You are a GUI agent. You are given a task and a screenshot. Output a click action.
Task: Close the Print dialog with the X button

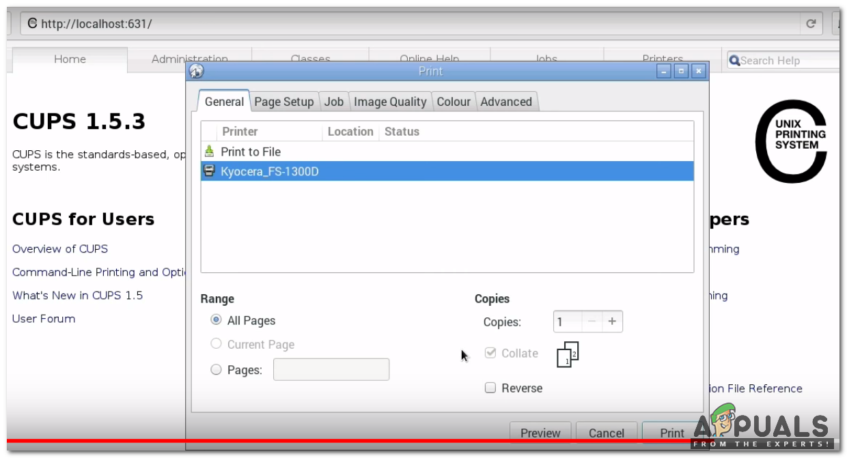(x=697, y=71)
